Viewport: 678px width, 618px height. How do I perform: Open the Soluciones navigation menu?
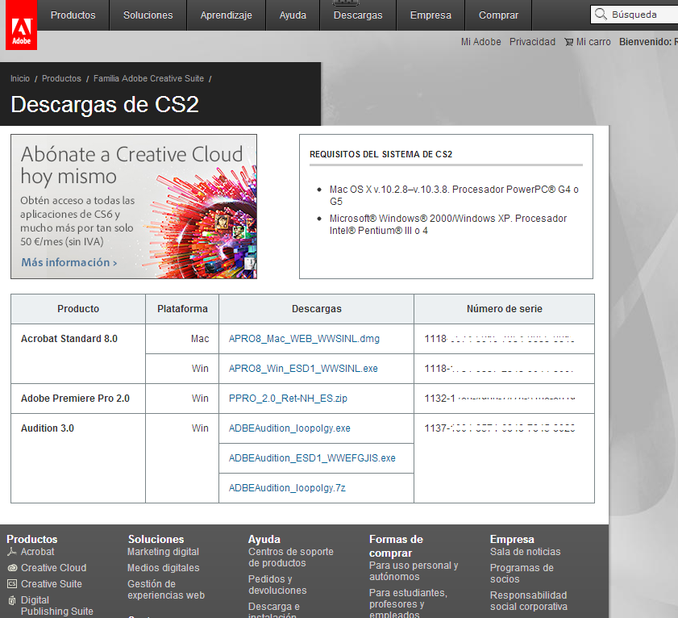coord(148,15)
